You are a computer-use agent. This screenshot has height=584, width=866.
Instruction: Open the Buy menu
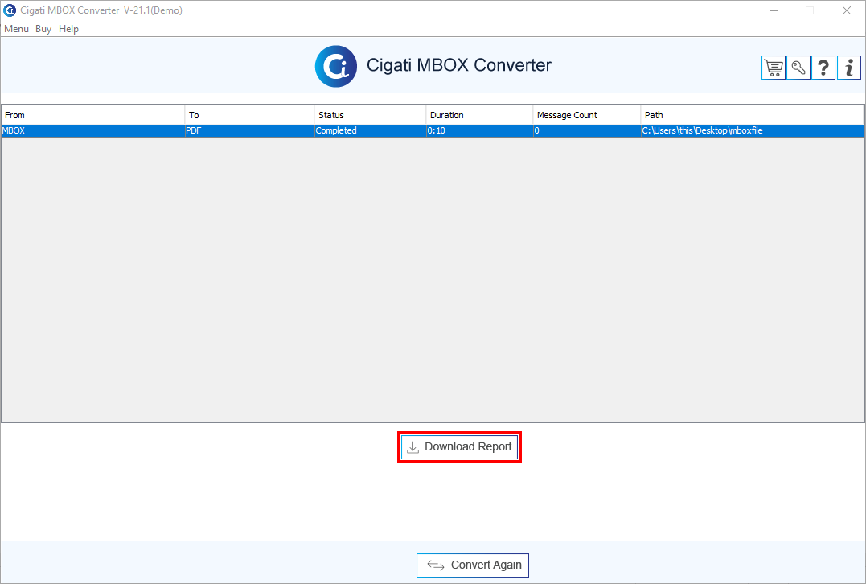(43, 29)
